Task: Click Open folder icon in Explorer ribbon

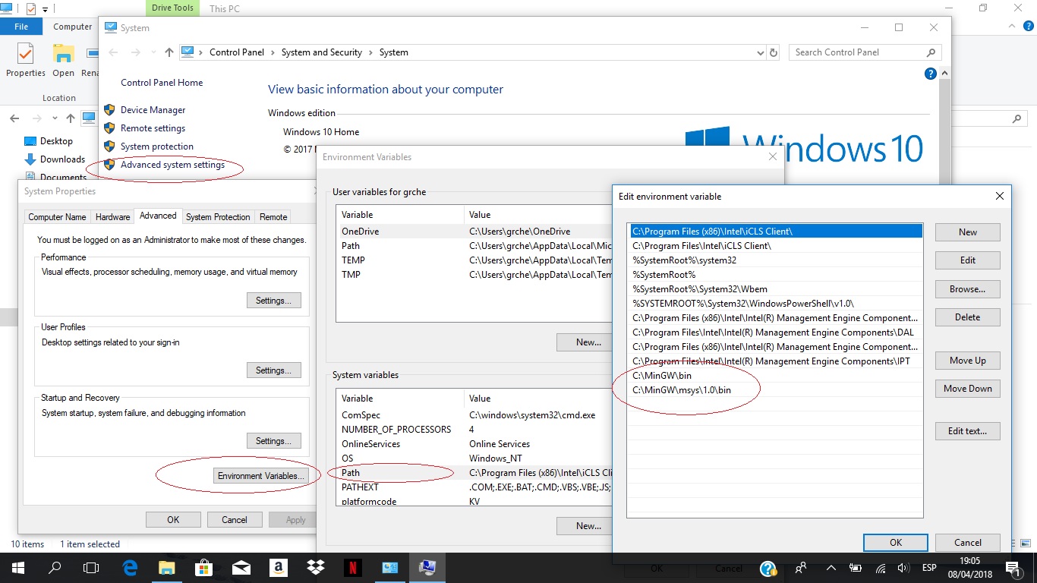Action: pos(63,61)
